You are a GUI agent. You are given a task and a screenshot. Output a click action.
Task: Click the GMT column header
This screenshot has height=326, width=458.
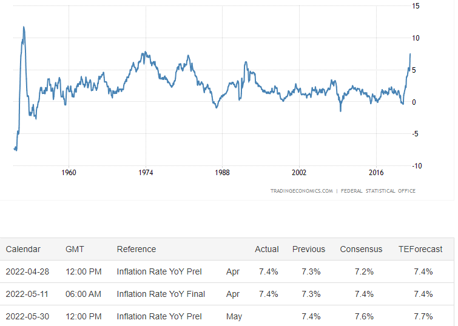(75, 249)
